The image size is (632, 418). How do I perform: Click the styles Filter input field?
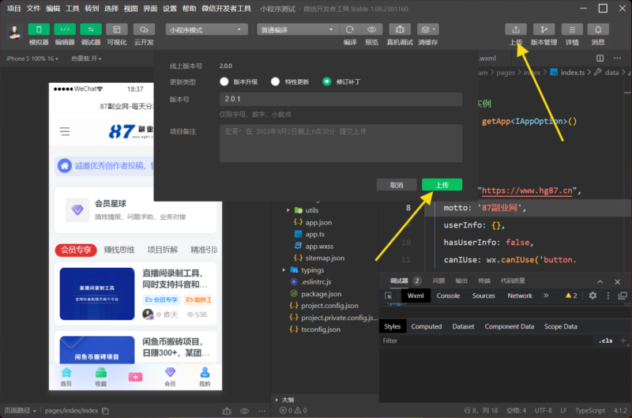pos(486,341)
